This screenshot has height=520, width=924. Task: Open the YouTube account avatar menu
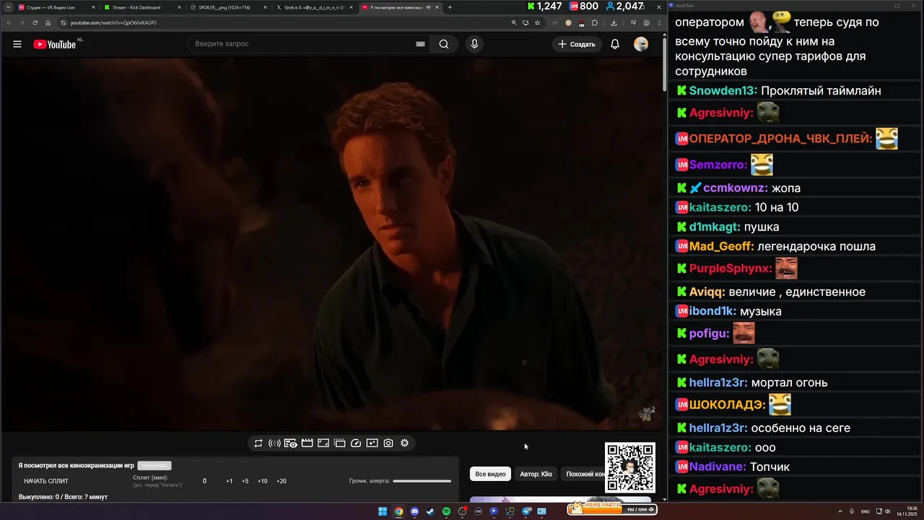[641, 44]
